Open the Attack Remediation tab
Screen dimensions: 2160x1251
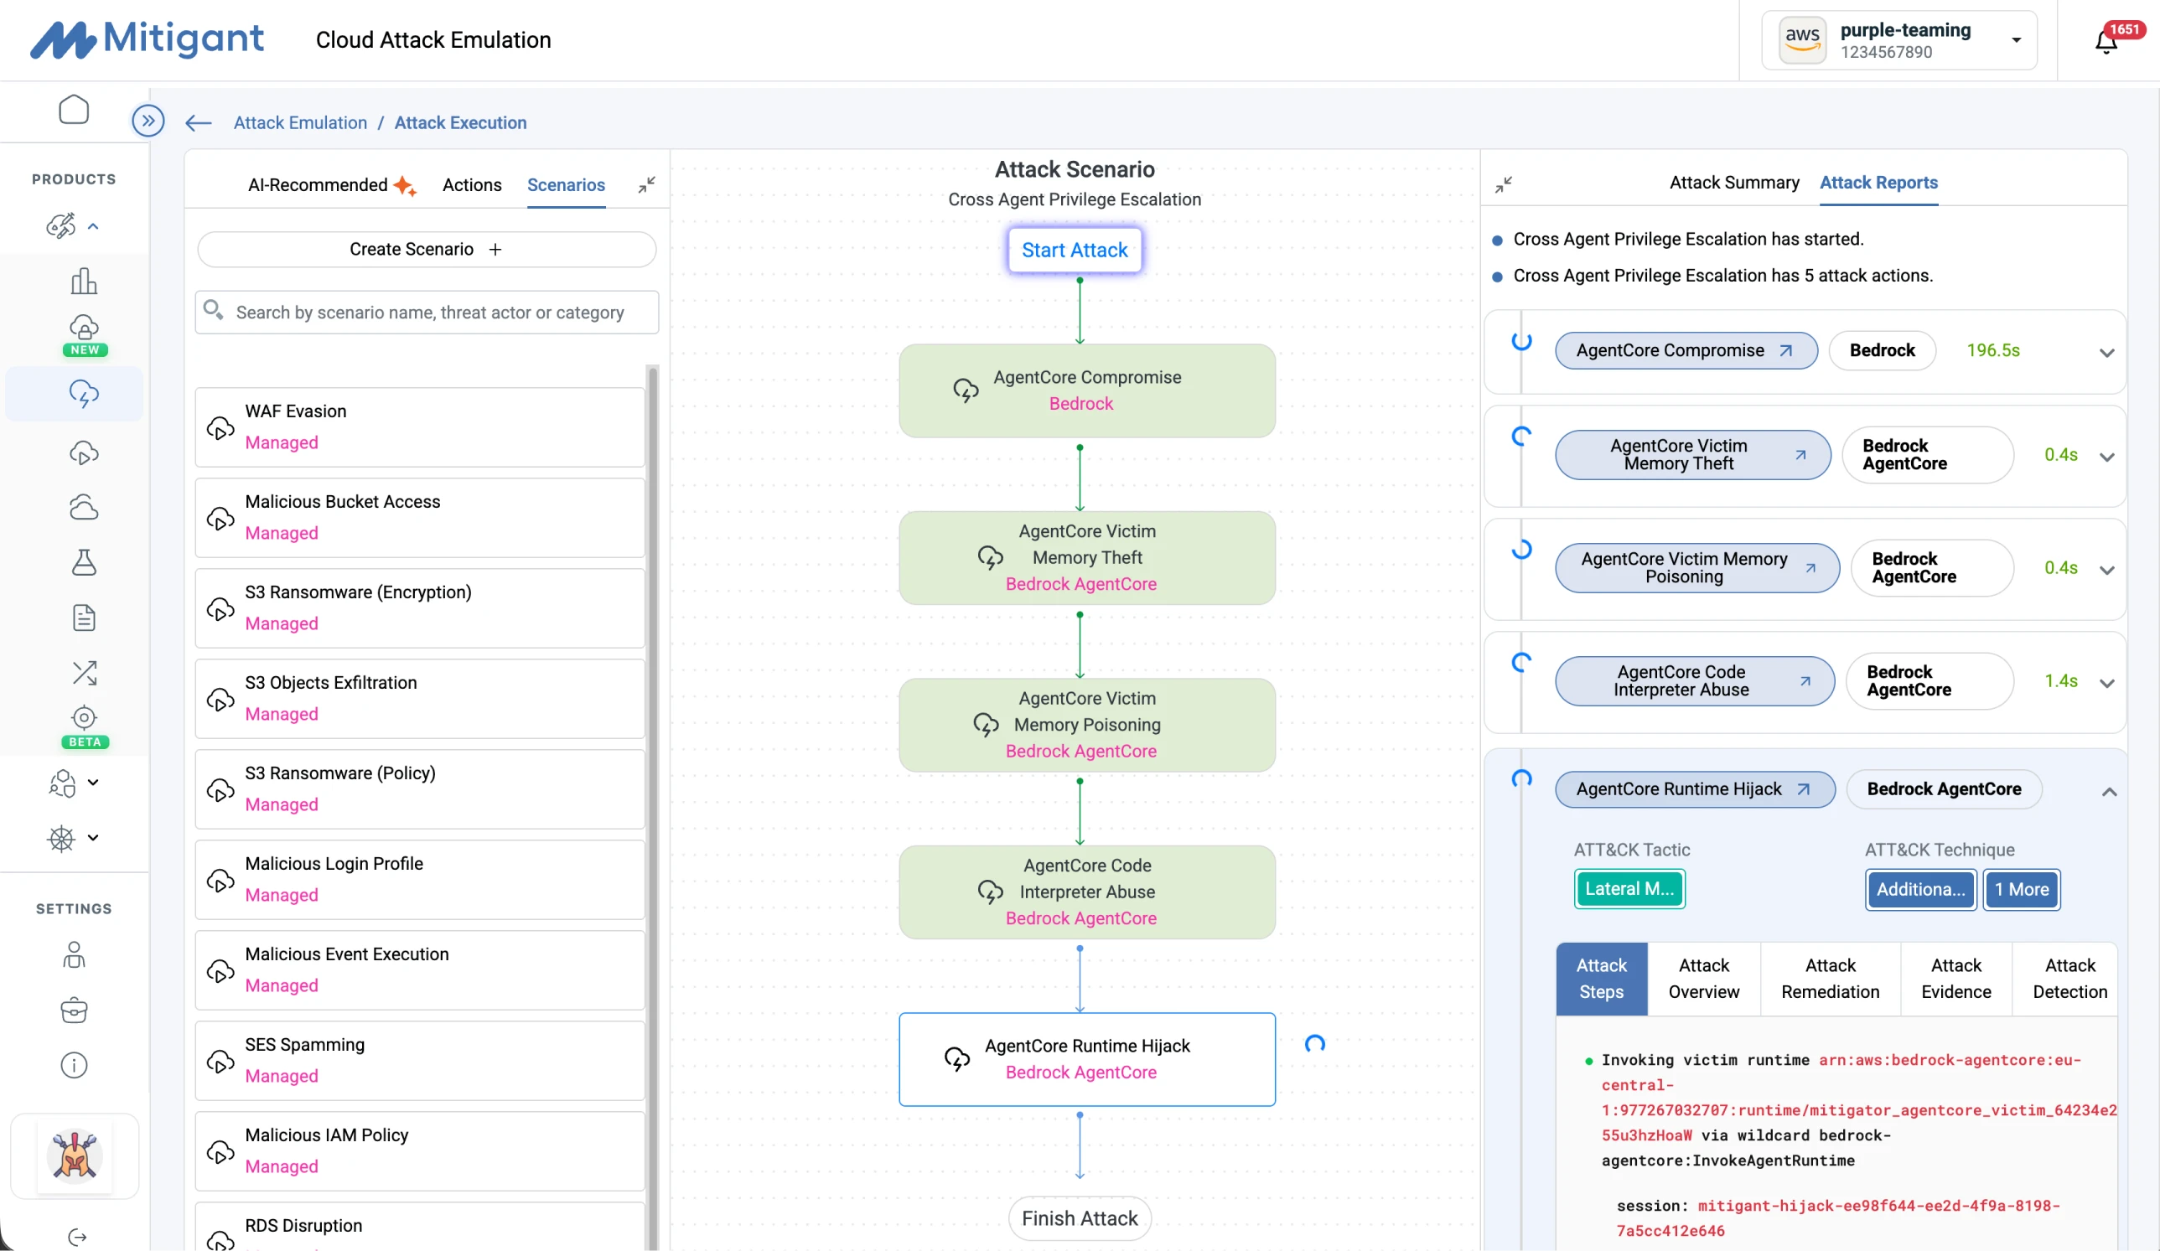point(1830,979)
